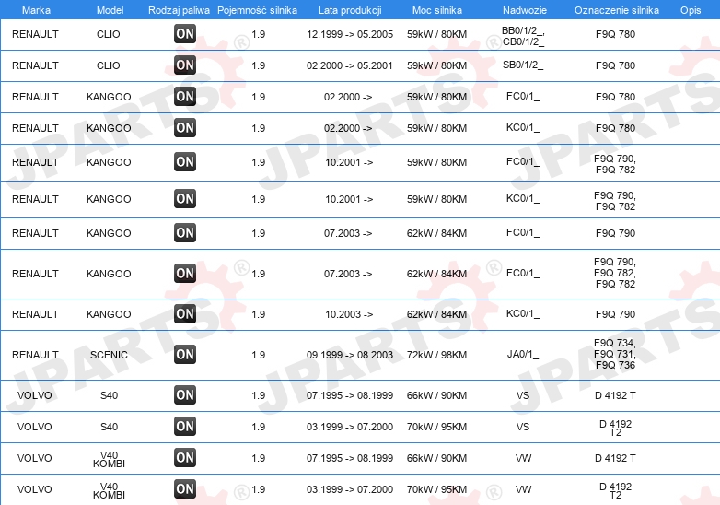Click ON fuel icon in Clio 12.1999 row
The image size is (720, 505).
click(184, 34)
